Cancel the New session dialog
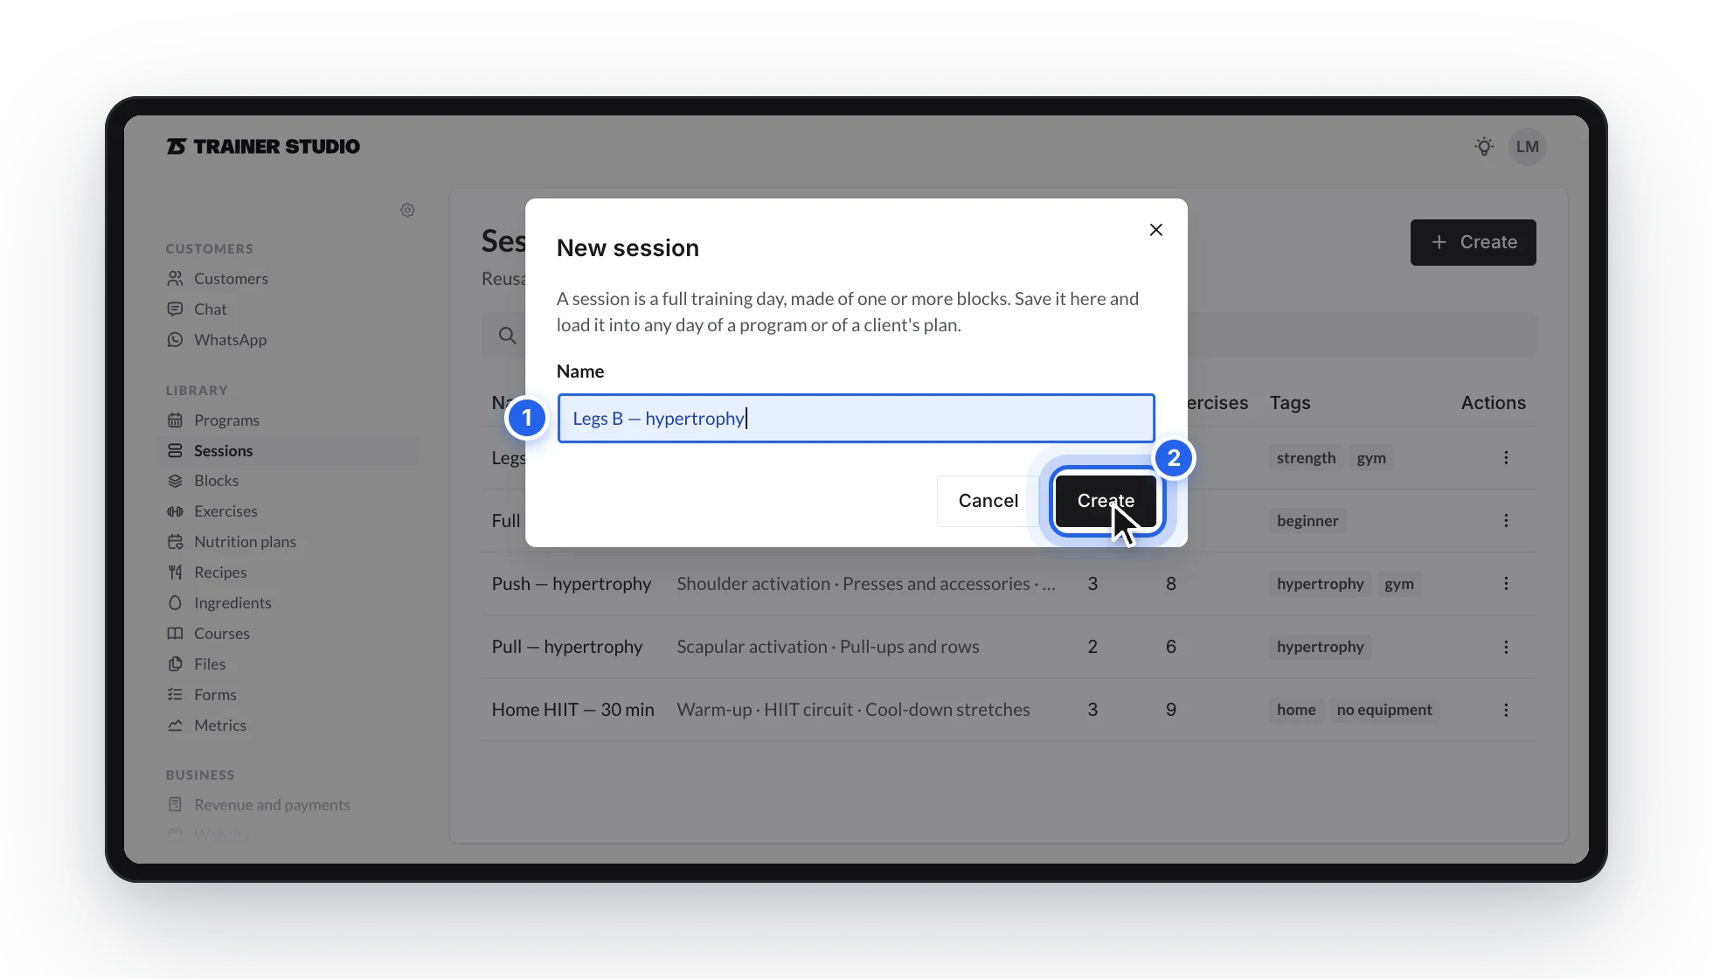This screenshot has height=979, width=1713. [x=988, y=501]
